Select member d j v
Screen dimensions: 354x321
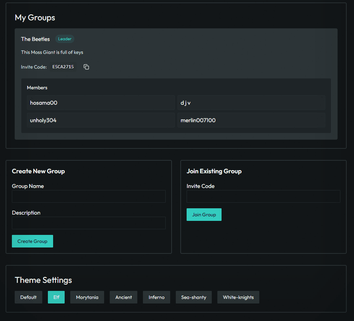coord(251,103)
